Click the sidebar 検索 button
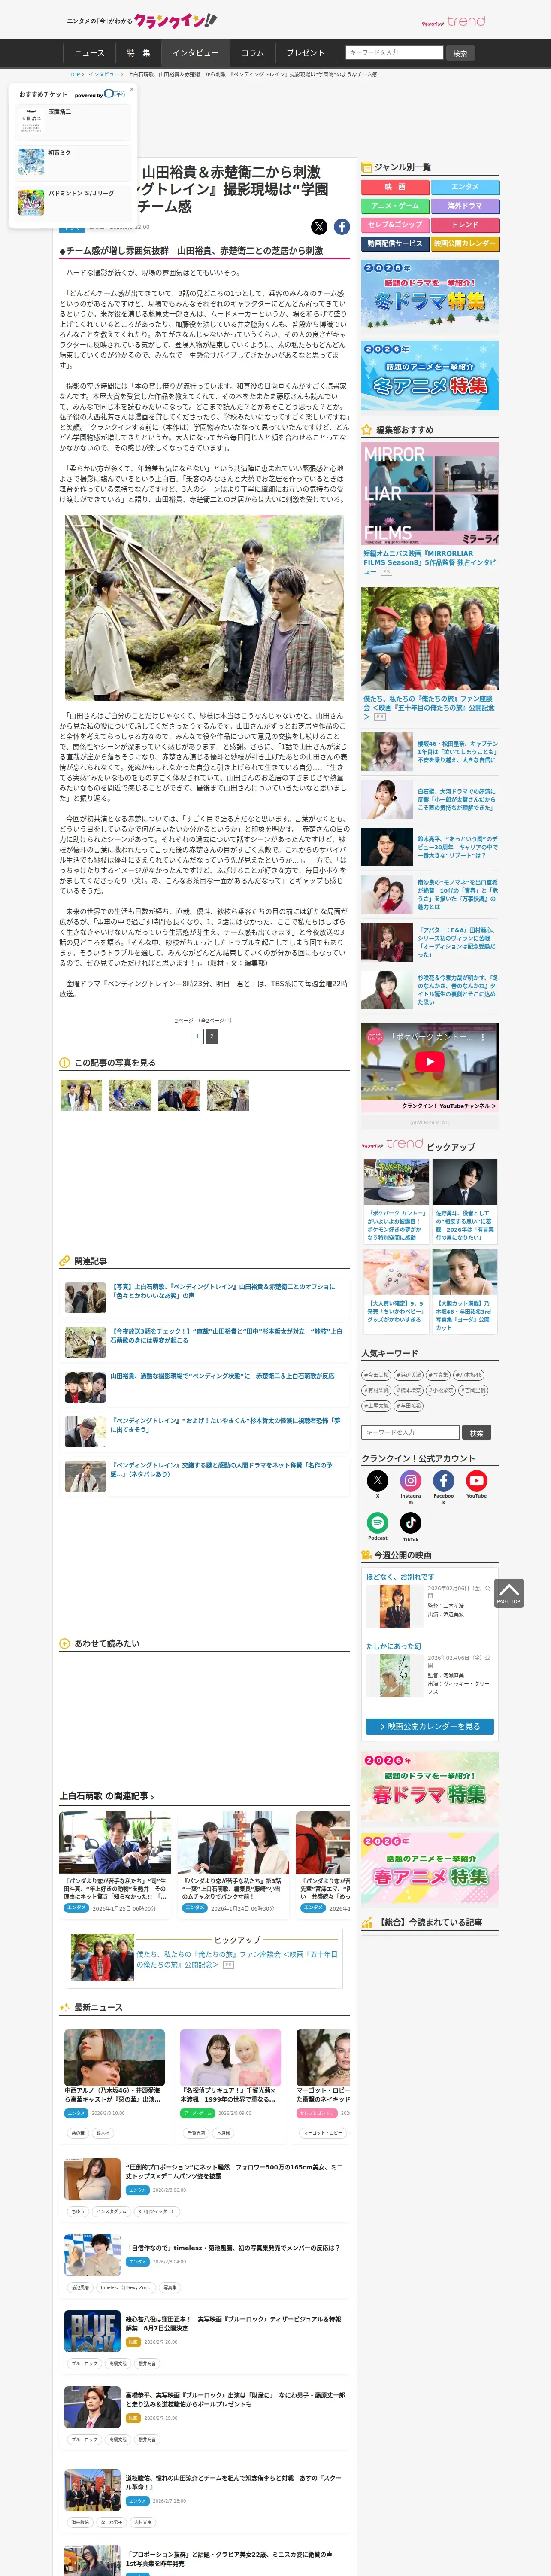Screen dimensions: 551x2576 click(477, 1432)
